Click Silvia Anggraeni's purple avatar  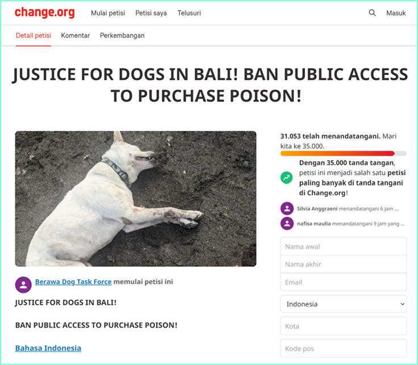tap(287, 208)
